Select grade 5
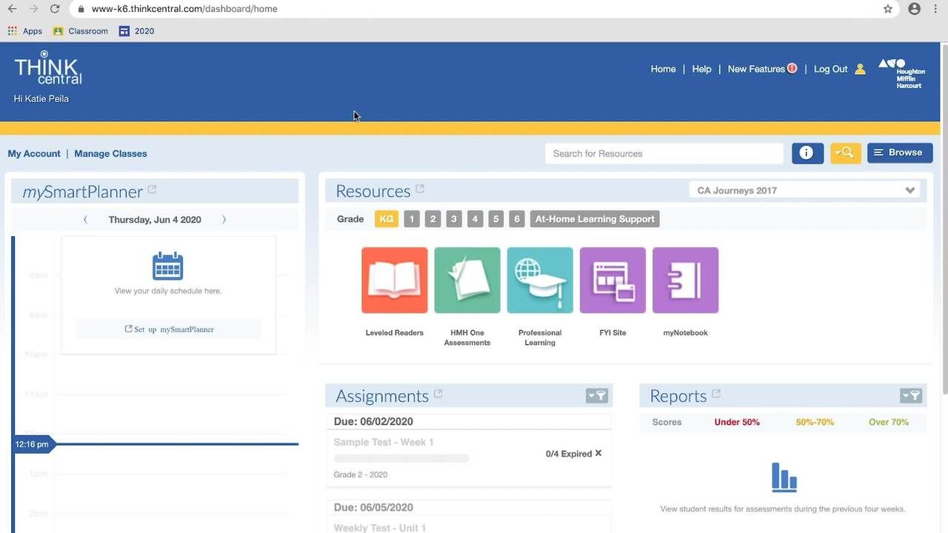 point(496,219)
